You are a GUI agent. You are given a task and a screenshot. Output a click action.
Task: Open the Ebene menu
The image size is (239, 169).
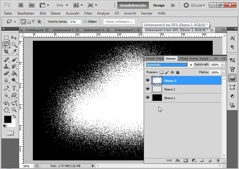point(56,13)
